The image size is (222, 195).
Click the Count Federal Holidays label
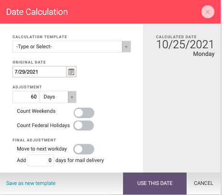tap(44, 125)
